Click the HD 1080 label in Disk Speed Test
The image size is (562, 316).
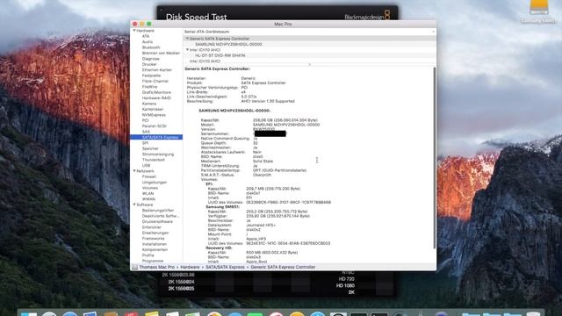[x=345, y=286]
